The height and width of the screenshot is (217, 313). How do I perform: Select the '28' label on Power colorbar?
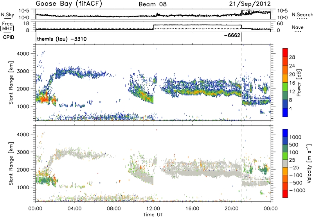point(292,57)
